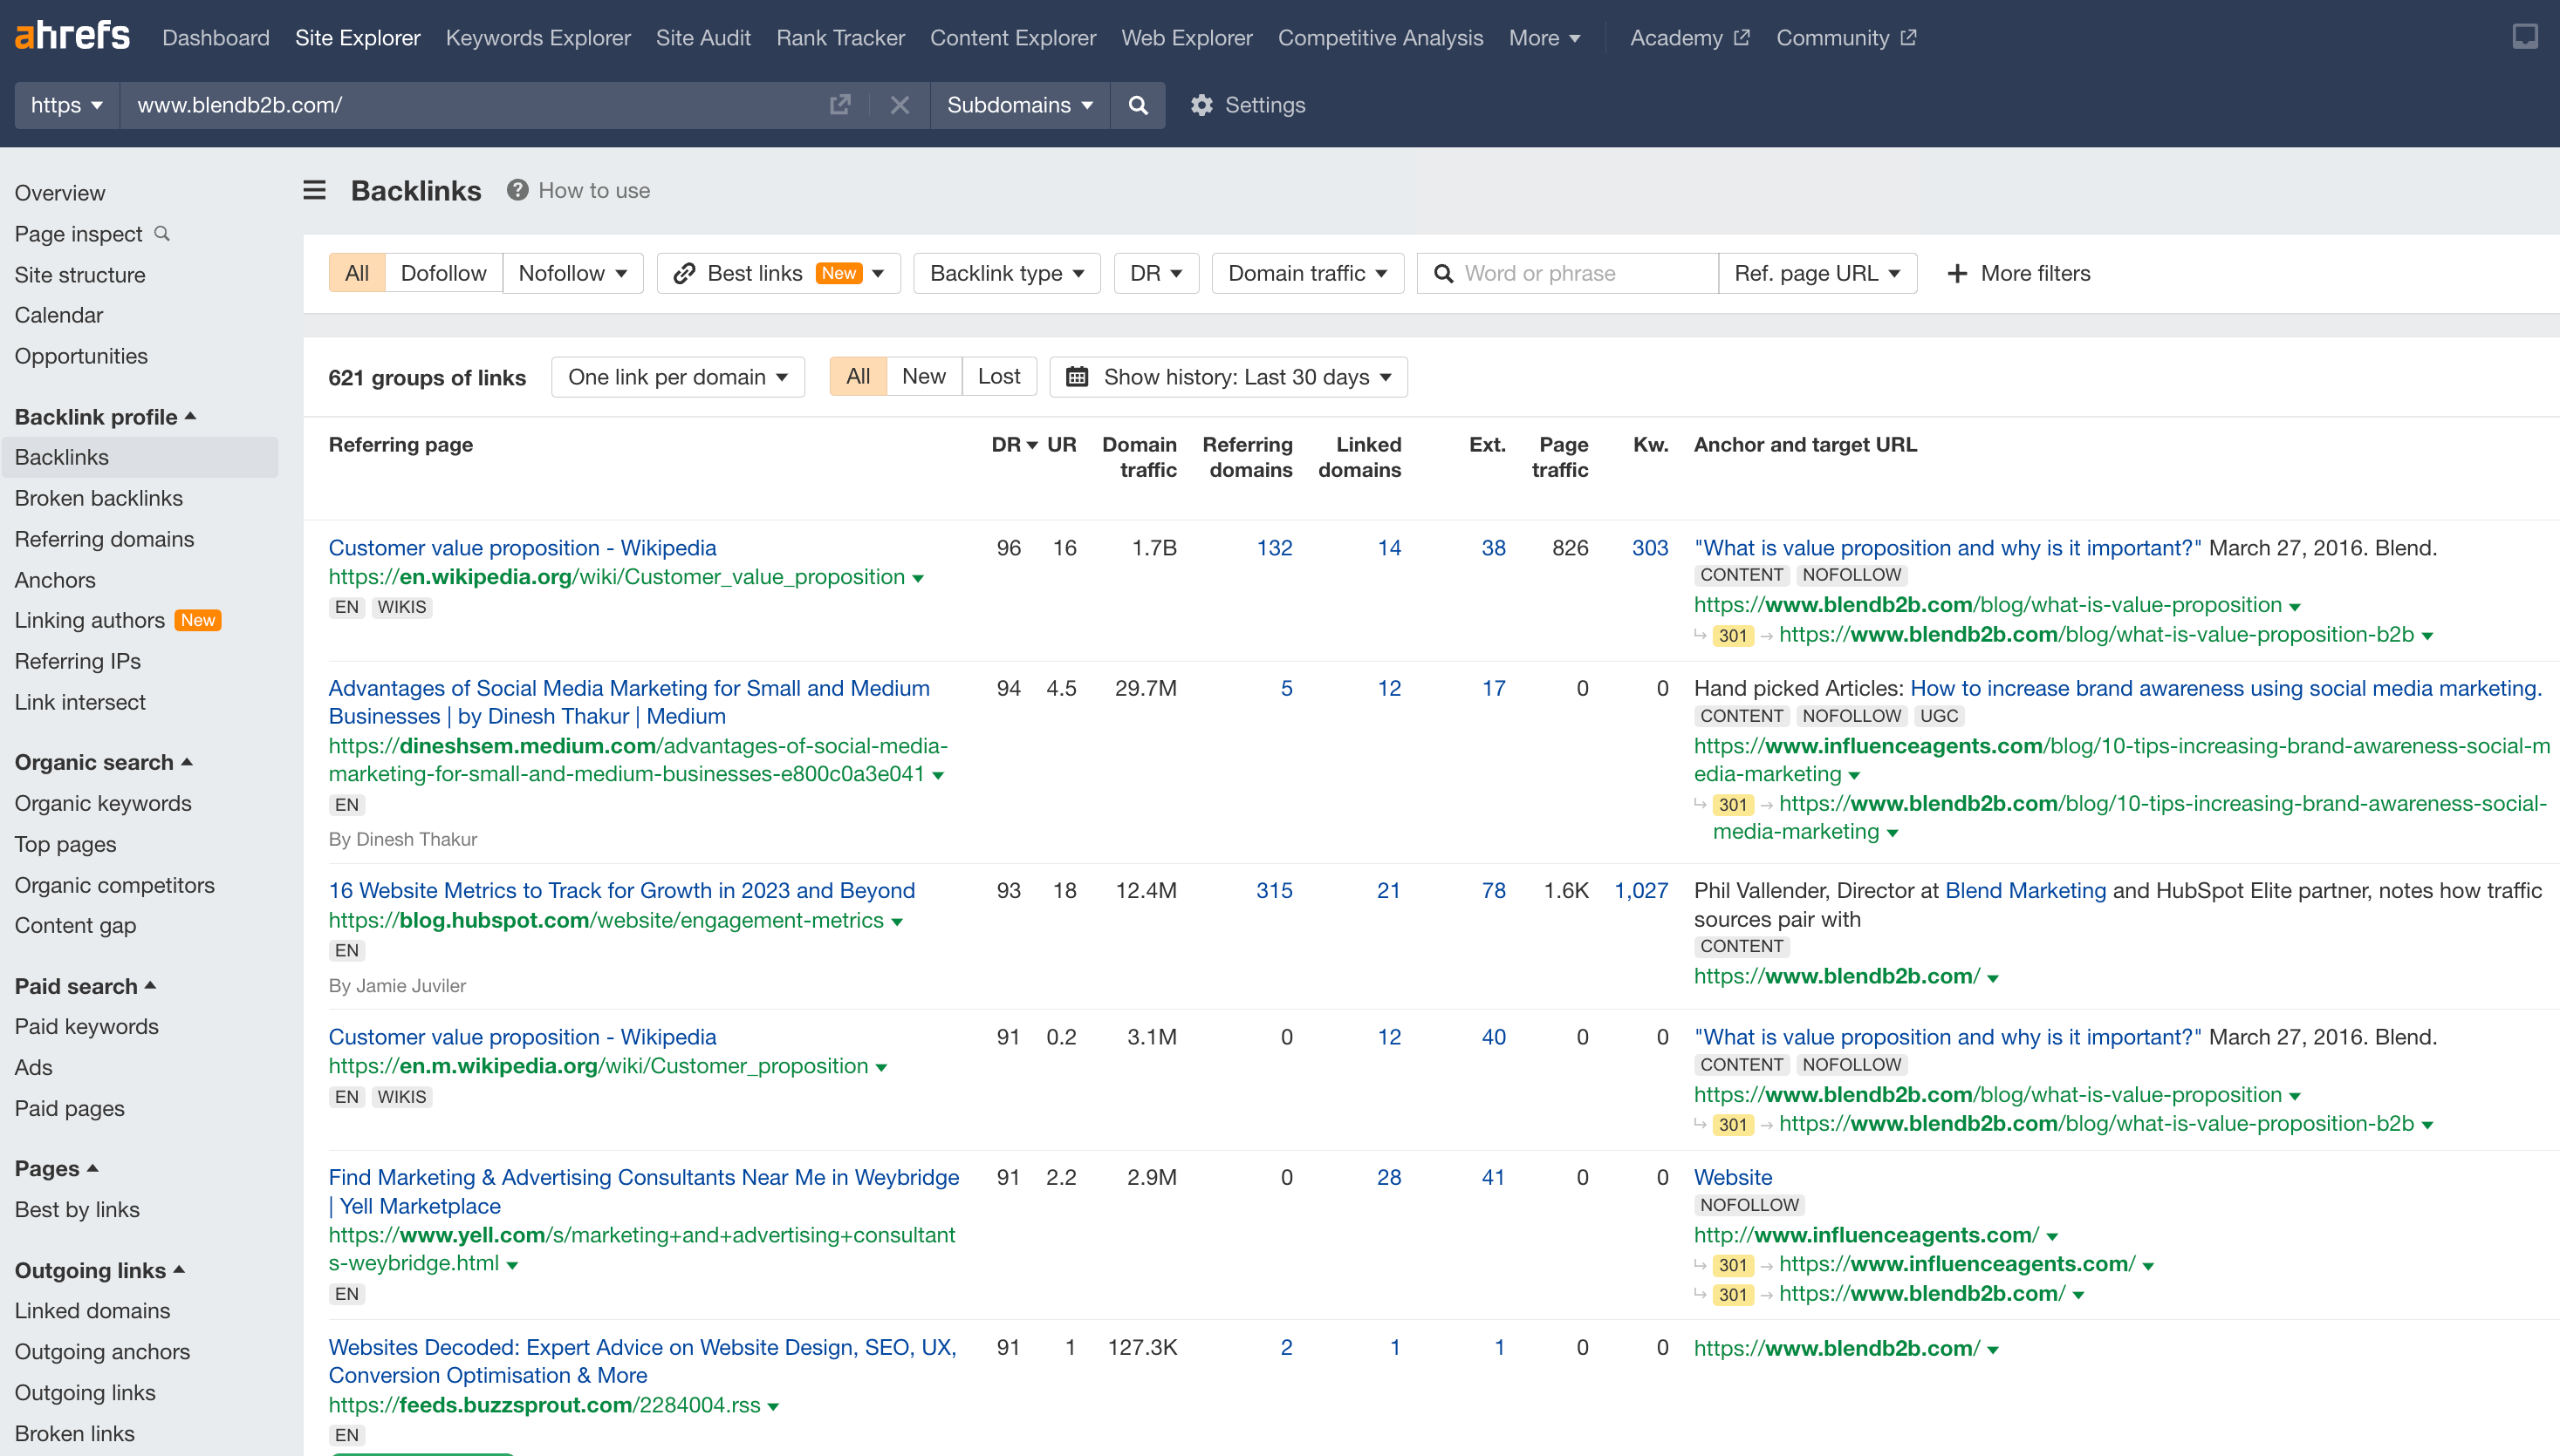Viewport: 2560px width, 1456px height.
Task: Open the Referring domains sidebar page
Action: tap(104, 538)
